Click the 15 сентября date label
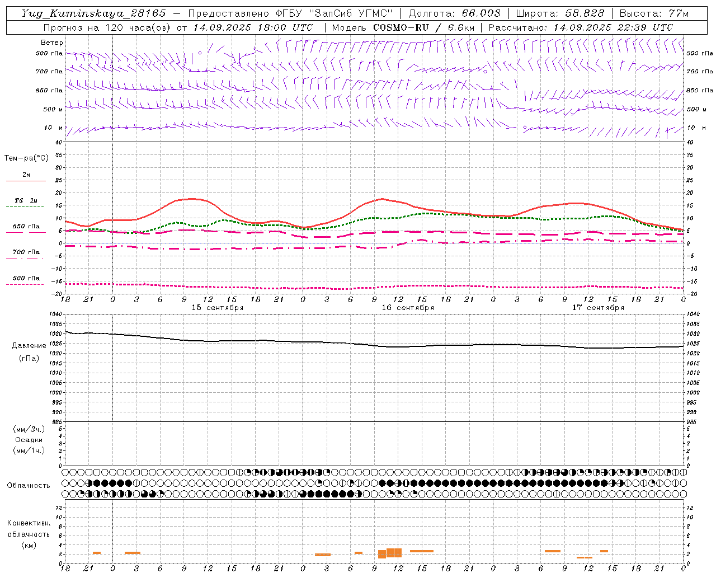Image resolution: width=716 pixels, height=573 pixels. click(x=218, y=308)
